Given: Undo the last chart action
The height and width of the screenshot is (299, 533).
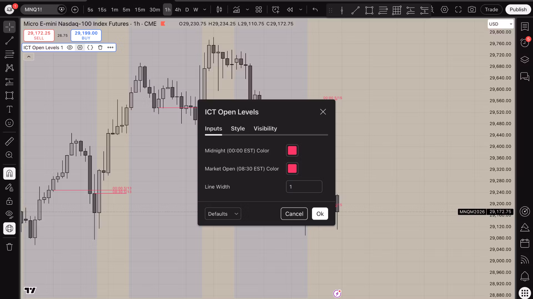Looking at the screenshot, I should tap(315, 10).
